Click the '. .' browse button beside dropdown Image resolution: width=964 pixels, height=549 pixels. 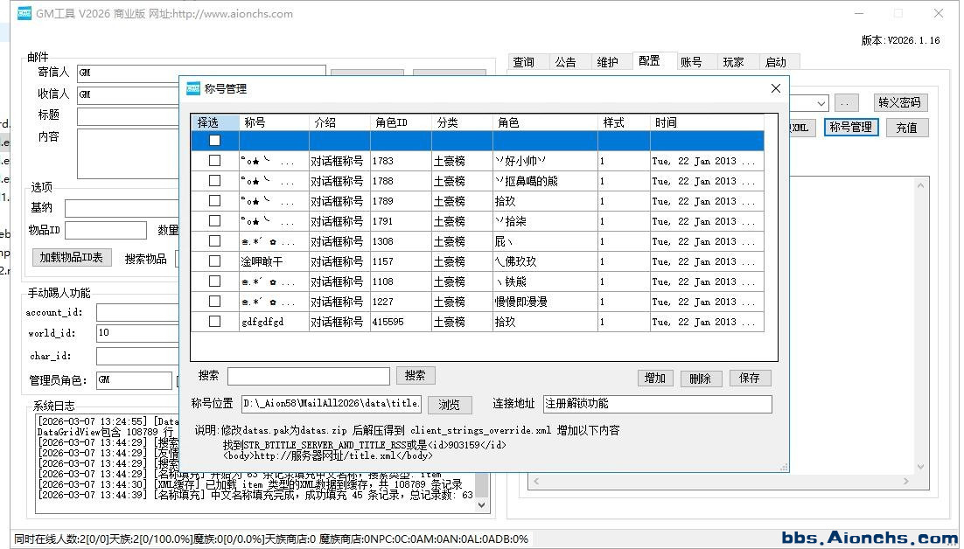point(846,103)
